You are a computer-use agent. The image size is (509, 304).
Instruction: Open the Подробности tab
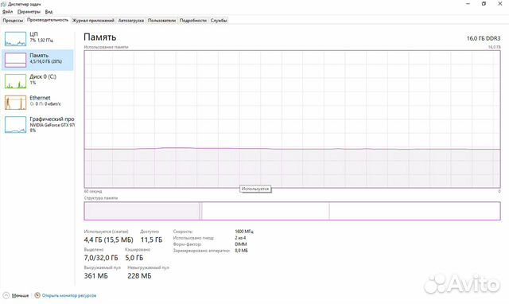(x=193, y=21)
